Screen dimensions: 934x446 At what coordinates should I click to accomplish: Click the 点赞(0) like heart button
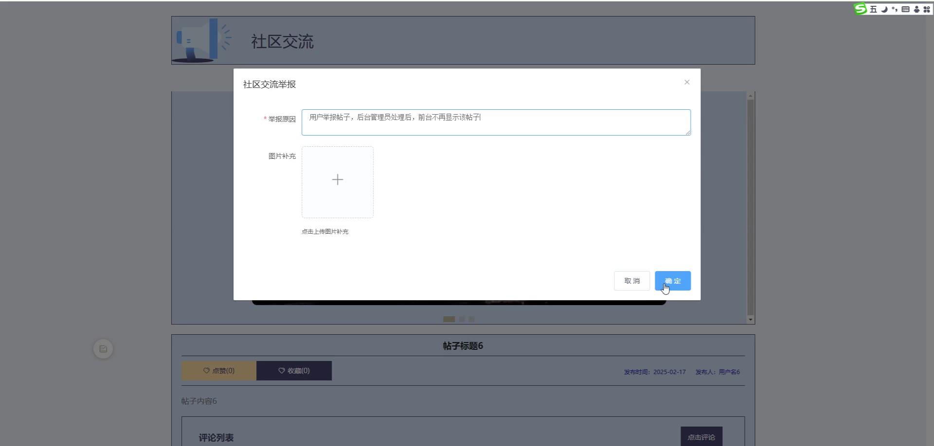[x=219, y=371]
